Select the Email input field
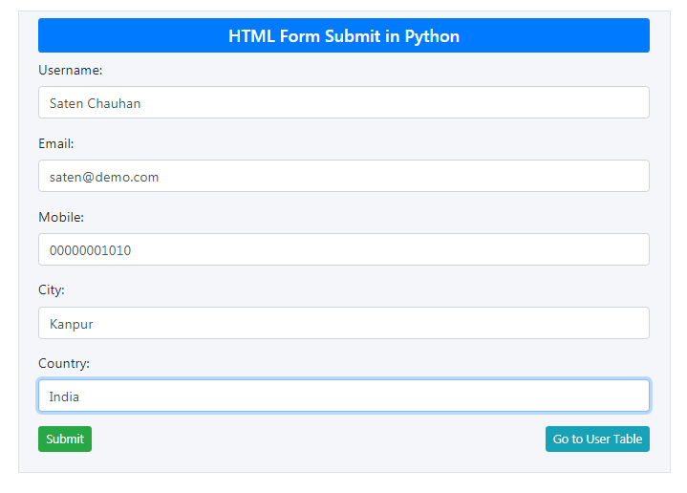The height and width of the screenshot is (493, 687). [344, 176]
